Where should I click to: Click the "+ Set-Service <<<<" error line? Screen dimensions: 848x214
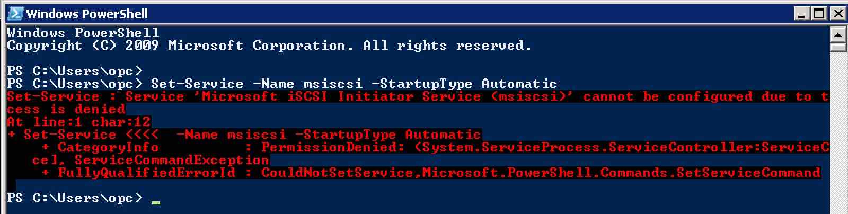coord(244,135)
